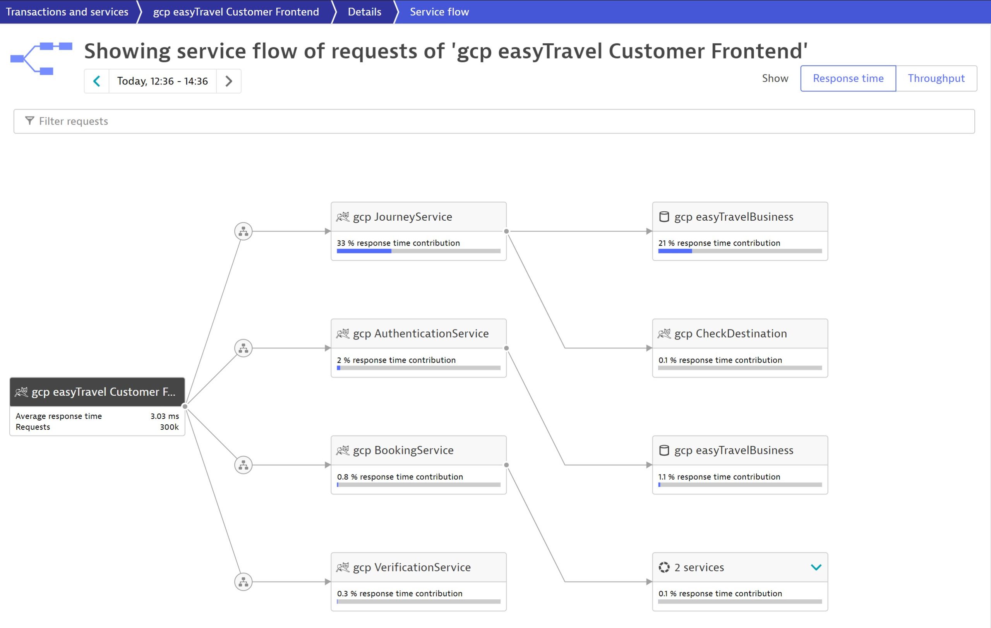
Task: Click the Tomcat icon on JourneyService
Action: [343, 216]
